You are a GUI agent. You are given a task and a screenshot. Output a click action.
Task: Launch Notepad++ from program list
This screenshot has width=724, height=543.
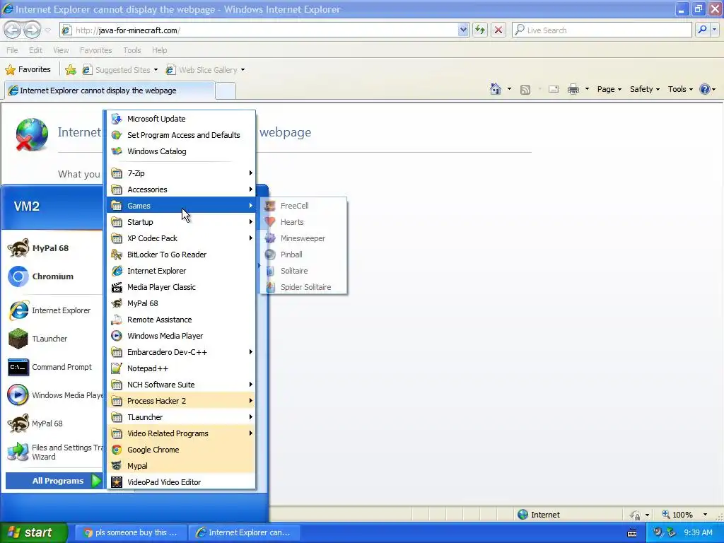tap(181, 368)
